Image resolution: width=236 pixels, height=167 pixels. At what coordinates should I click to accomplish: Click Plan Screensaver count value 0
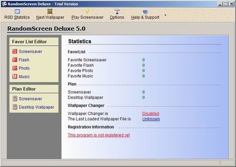pos(144,92)
